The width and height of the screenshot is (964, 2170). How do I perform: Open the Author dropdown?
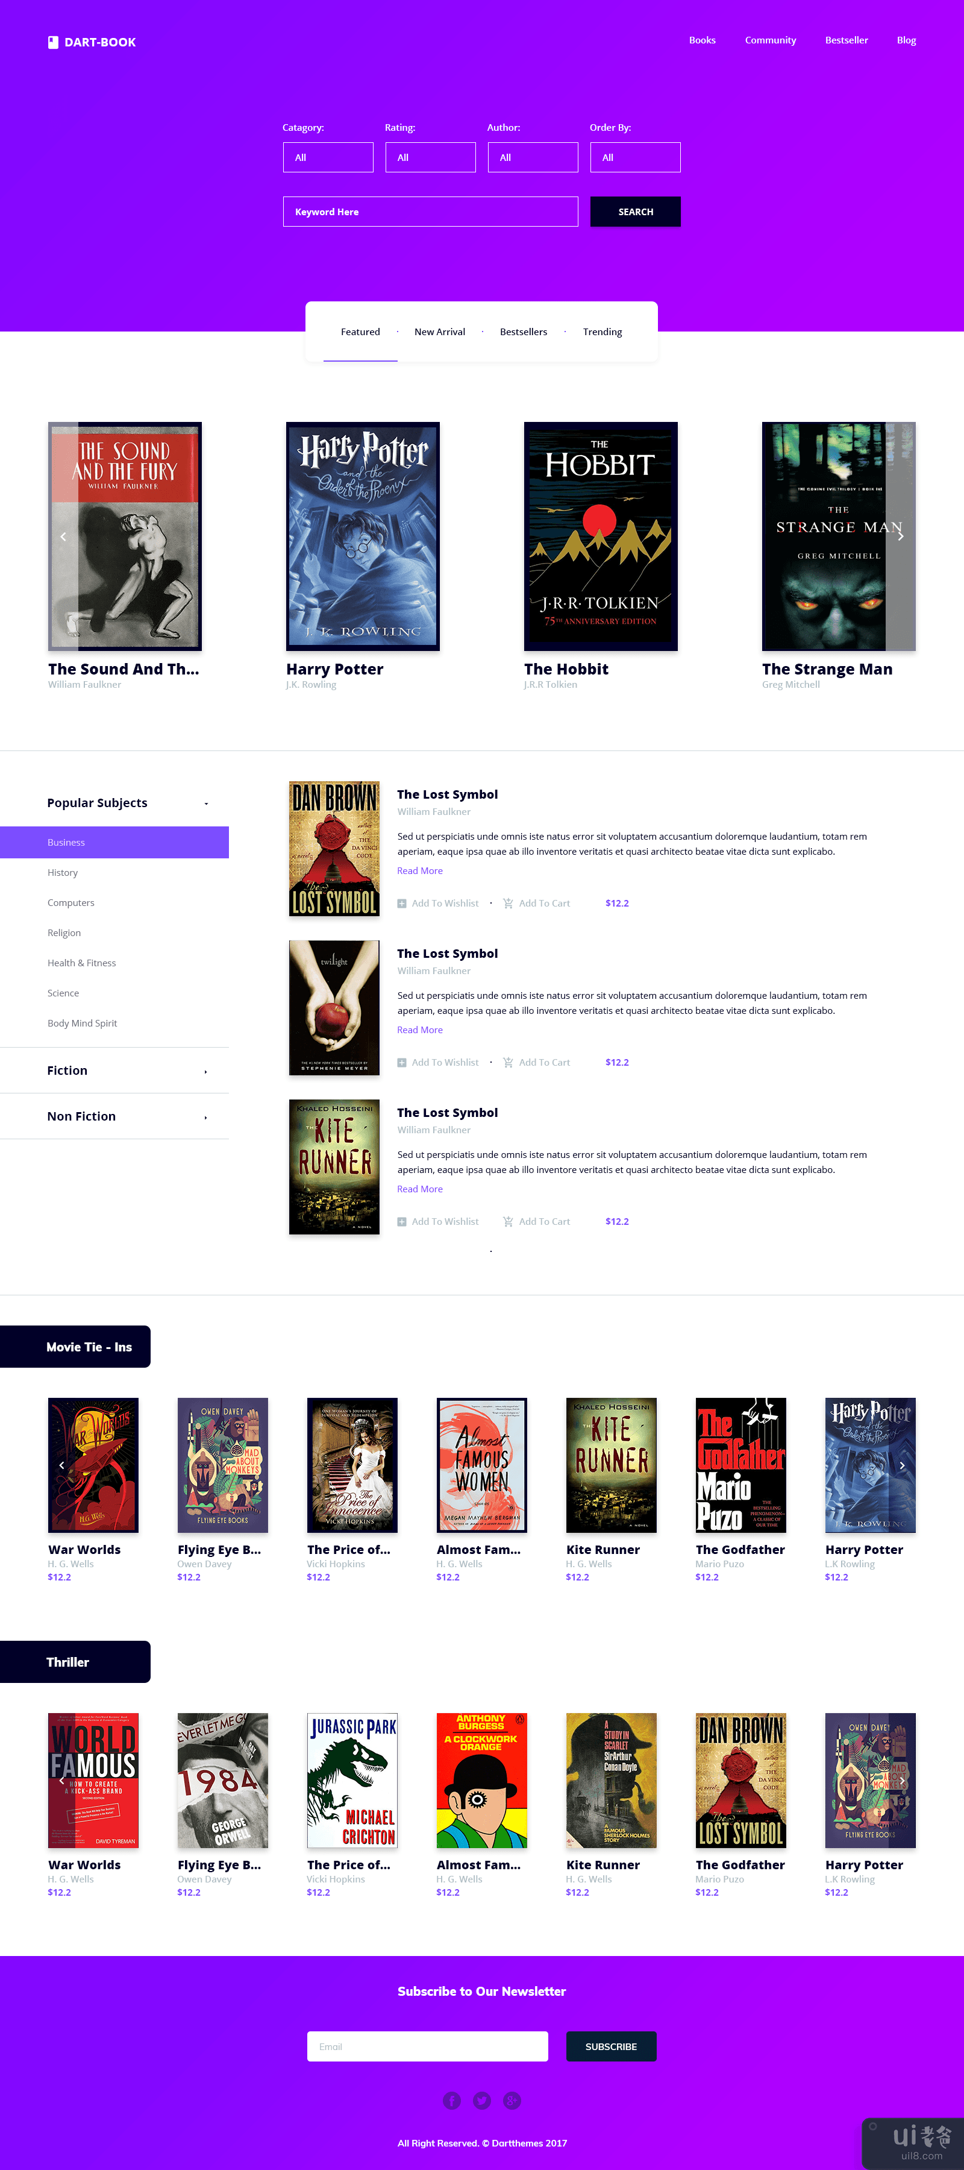pyautogui.click(x=533, y=157)
